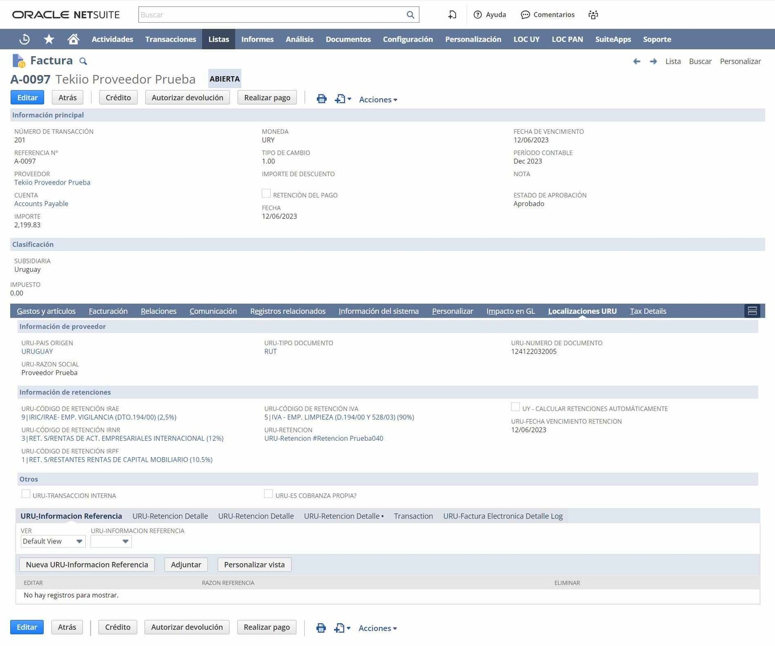Viewport: 775px width, 646px height.
Task: Click the Factura record type icon
Action: point(18,61)
